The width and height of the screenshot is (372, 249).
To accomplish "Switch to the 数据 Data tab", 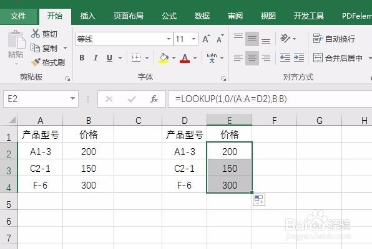I will pos(202,16).
